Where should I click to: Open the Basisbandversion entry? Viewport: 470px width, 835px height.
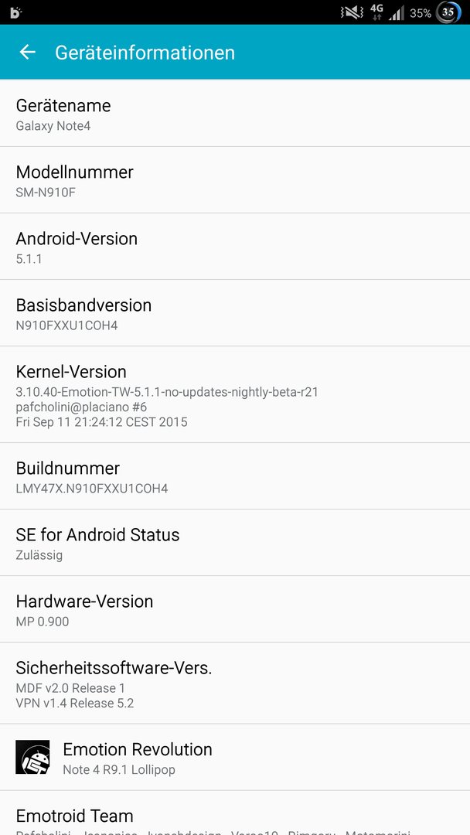click(x=235, y=313)
